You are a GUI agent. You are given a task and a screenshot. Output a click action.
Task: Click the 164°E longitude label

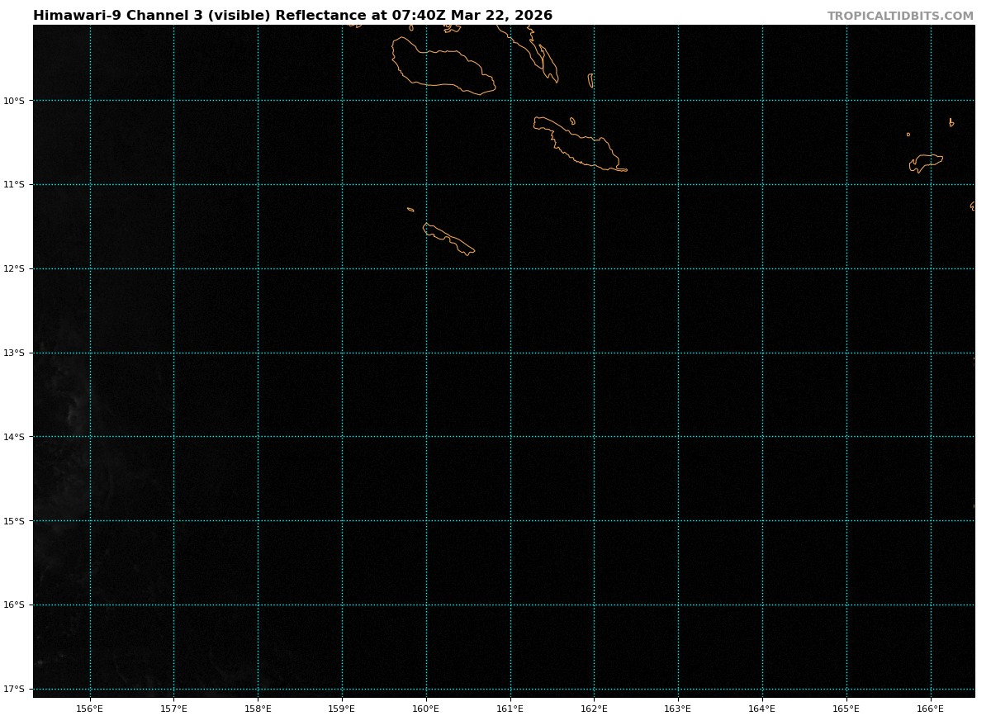[x=762, y=708]
